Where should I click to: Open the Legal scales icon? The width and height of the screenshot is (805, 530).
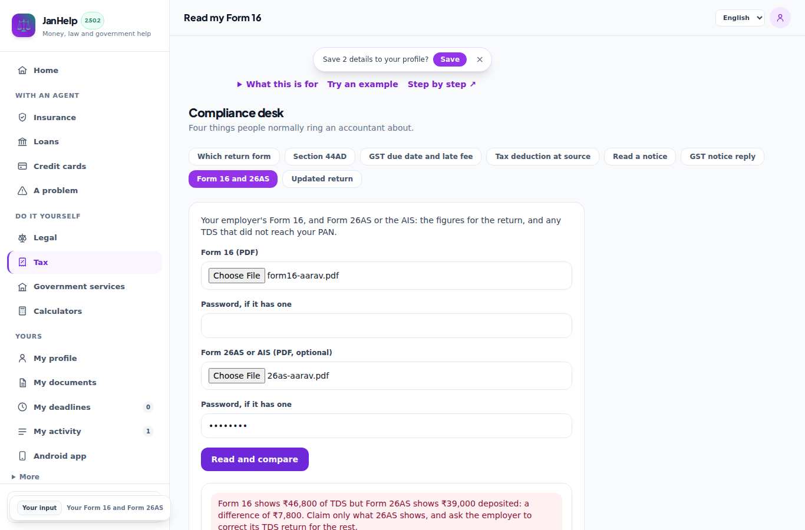(x=22, y=237)
